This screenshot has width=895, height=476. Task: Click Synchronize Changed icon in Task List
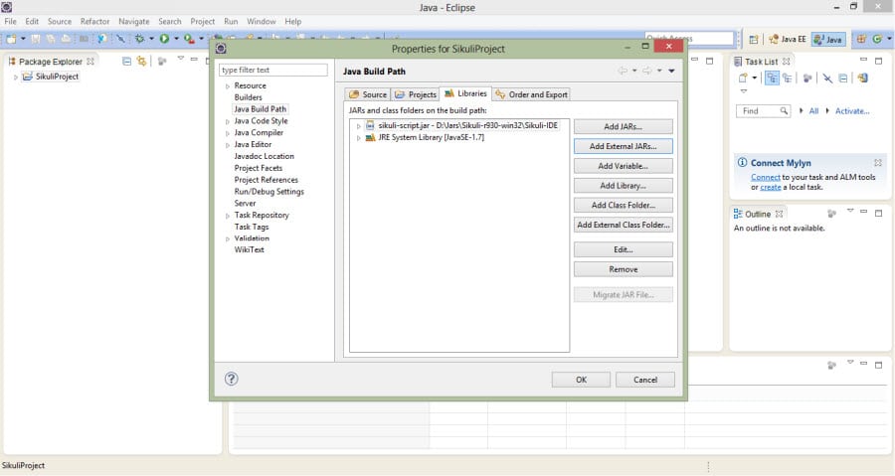point(862,79)
